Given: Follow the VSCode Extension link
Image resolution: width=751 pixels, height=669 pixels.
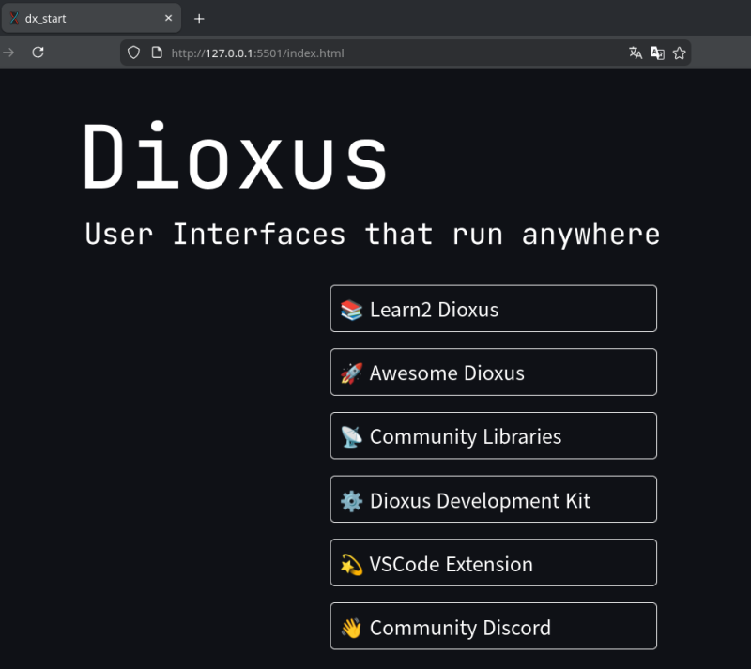Looking at the screenshot, I should 493,564.
